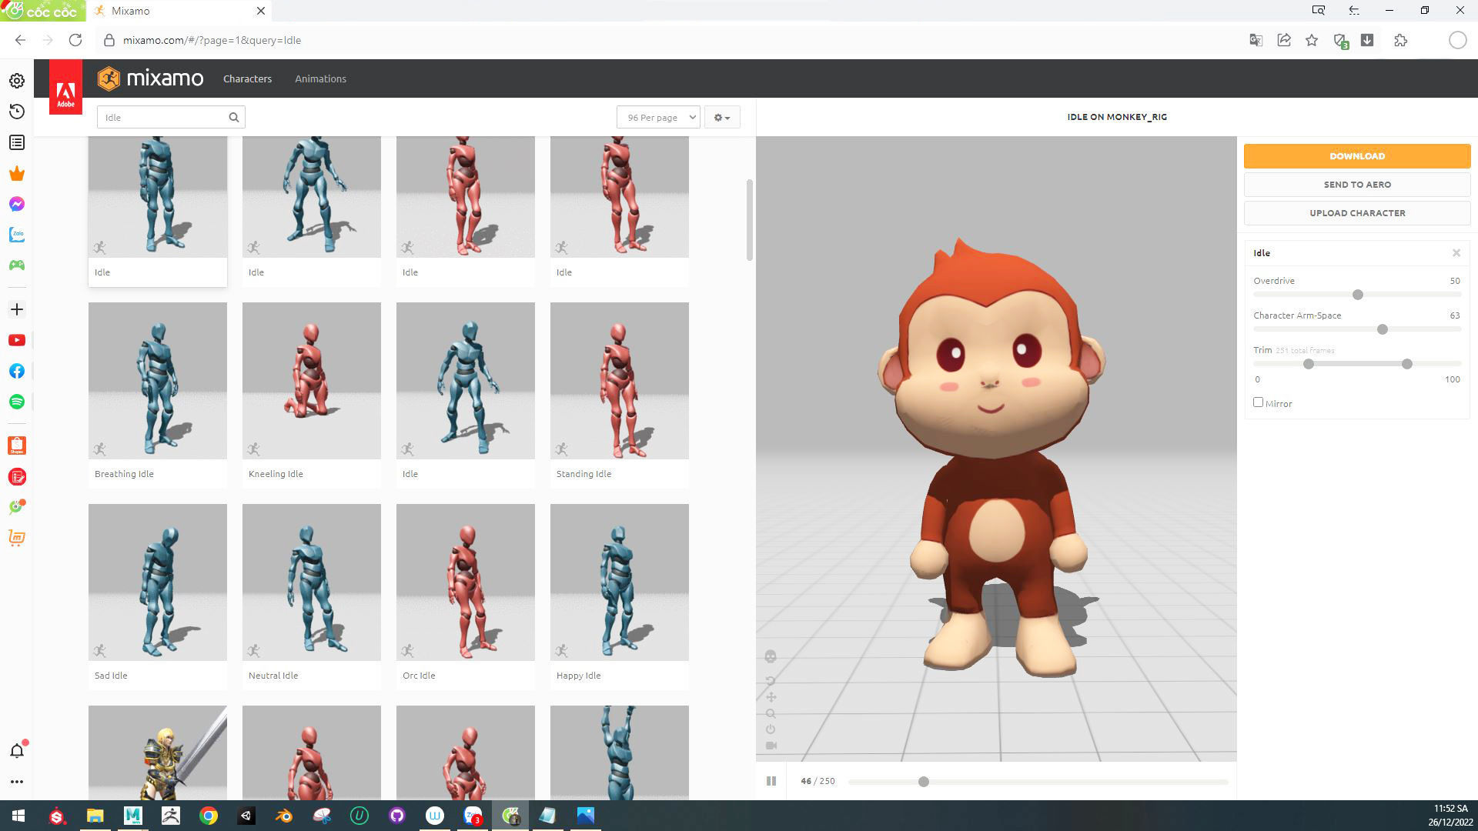1478x831 pixels.
Task: Open the gear settings dropdown next to per page
Action: pyautogui.click(x=721, y=118)
